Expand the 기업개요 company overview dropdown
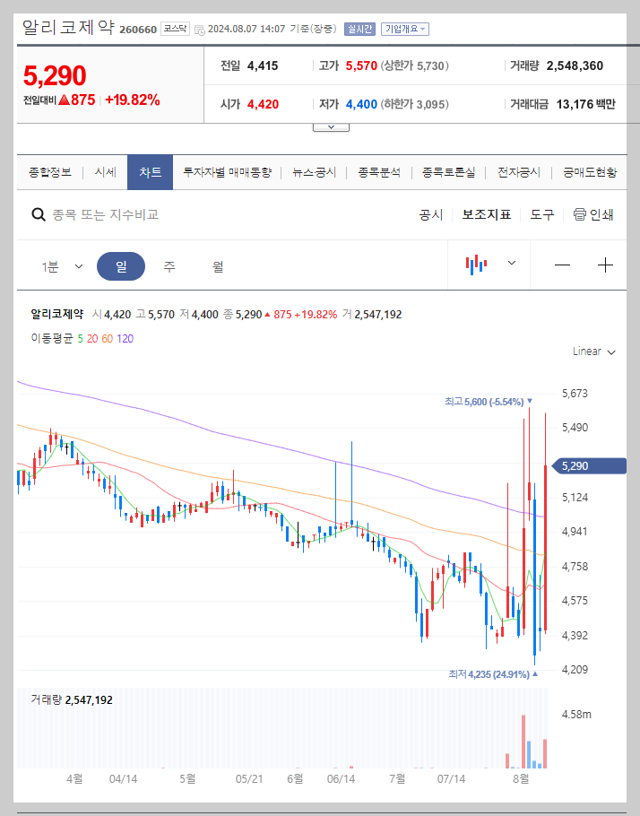This screenshot has width=640, height=816. click(405, 28)
